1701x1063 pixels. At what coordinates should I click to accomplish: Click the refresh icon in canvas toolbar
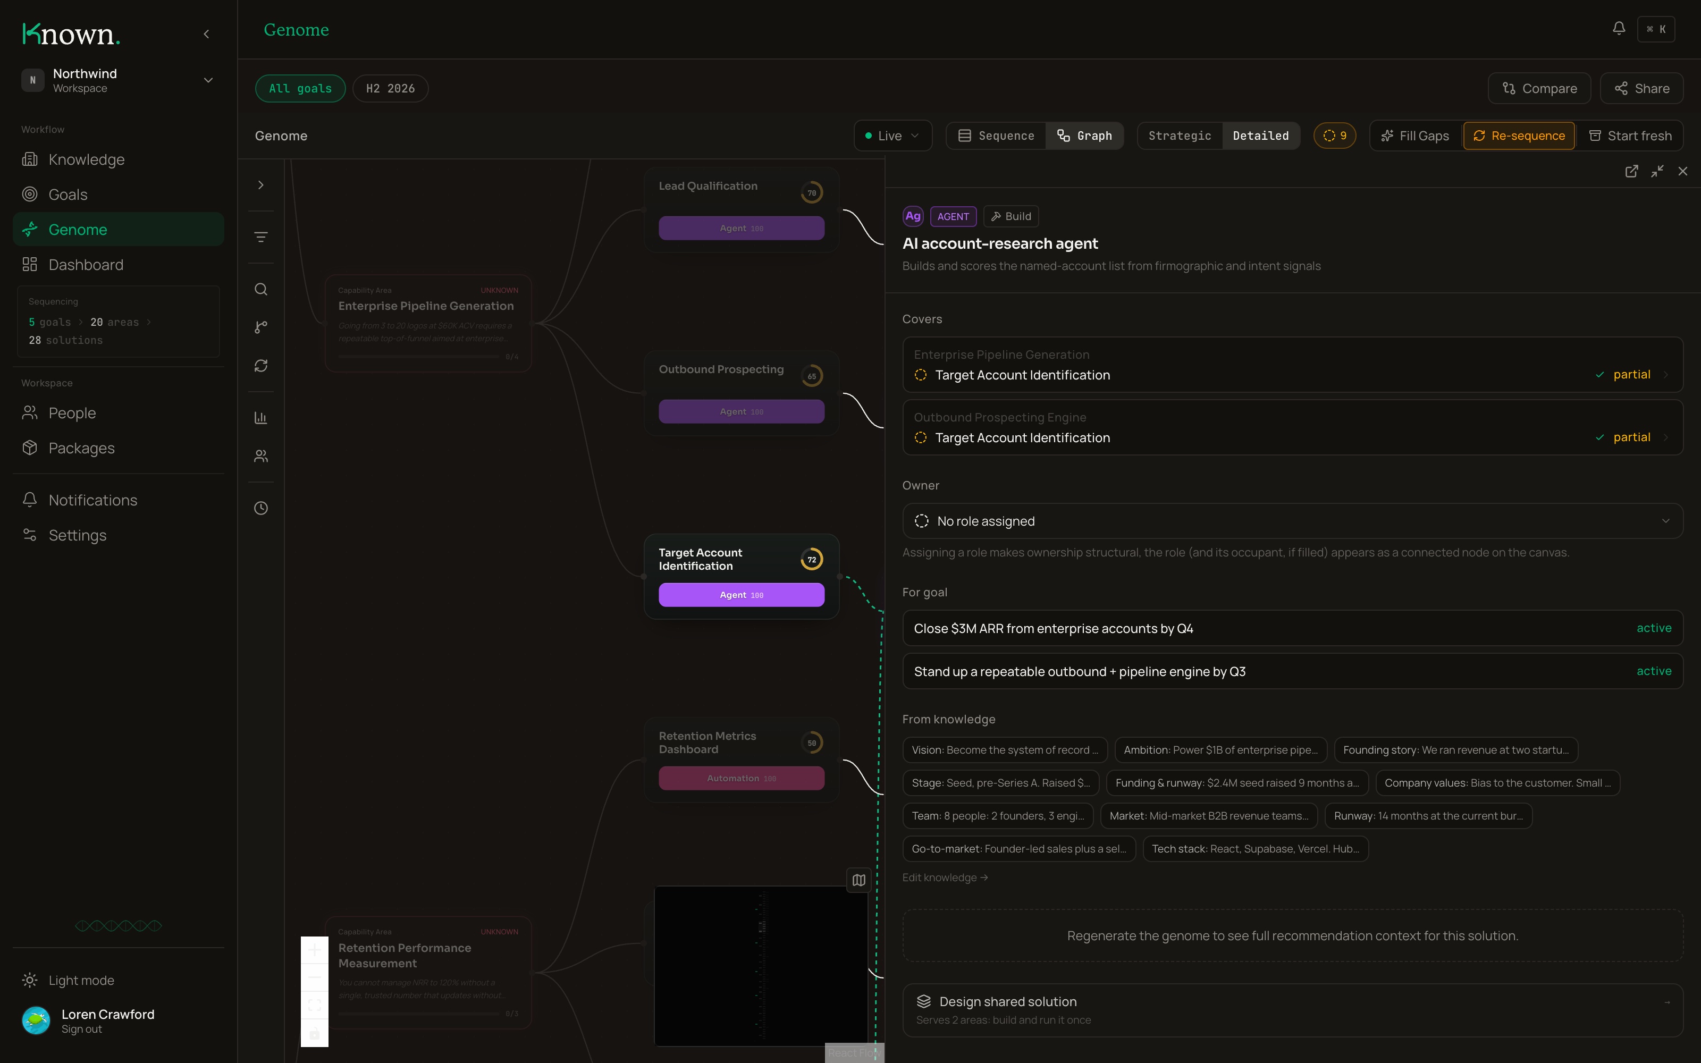point(261,366)
